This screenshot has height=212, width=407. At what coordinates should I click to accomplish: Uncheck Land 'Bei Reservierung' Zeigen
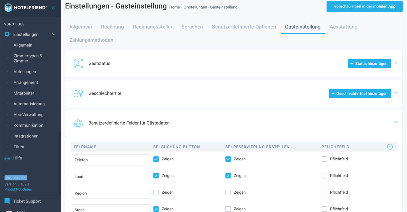(228, 176)
